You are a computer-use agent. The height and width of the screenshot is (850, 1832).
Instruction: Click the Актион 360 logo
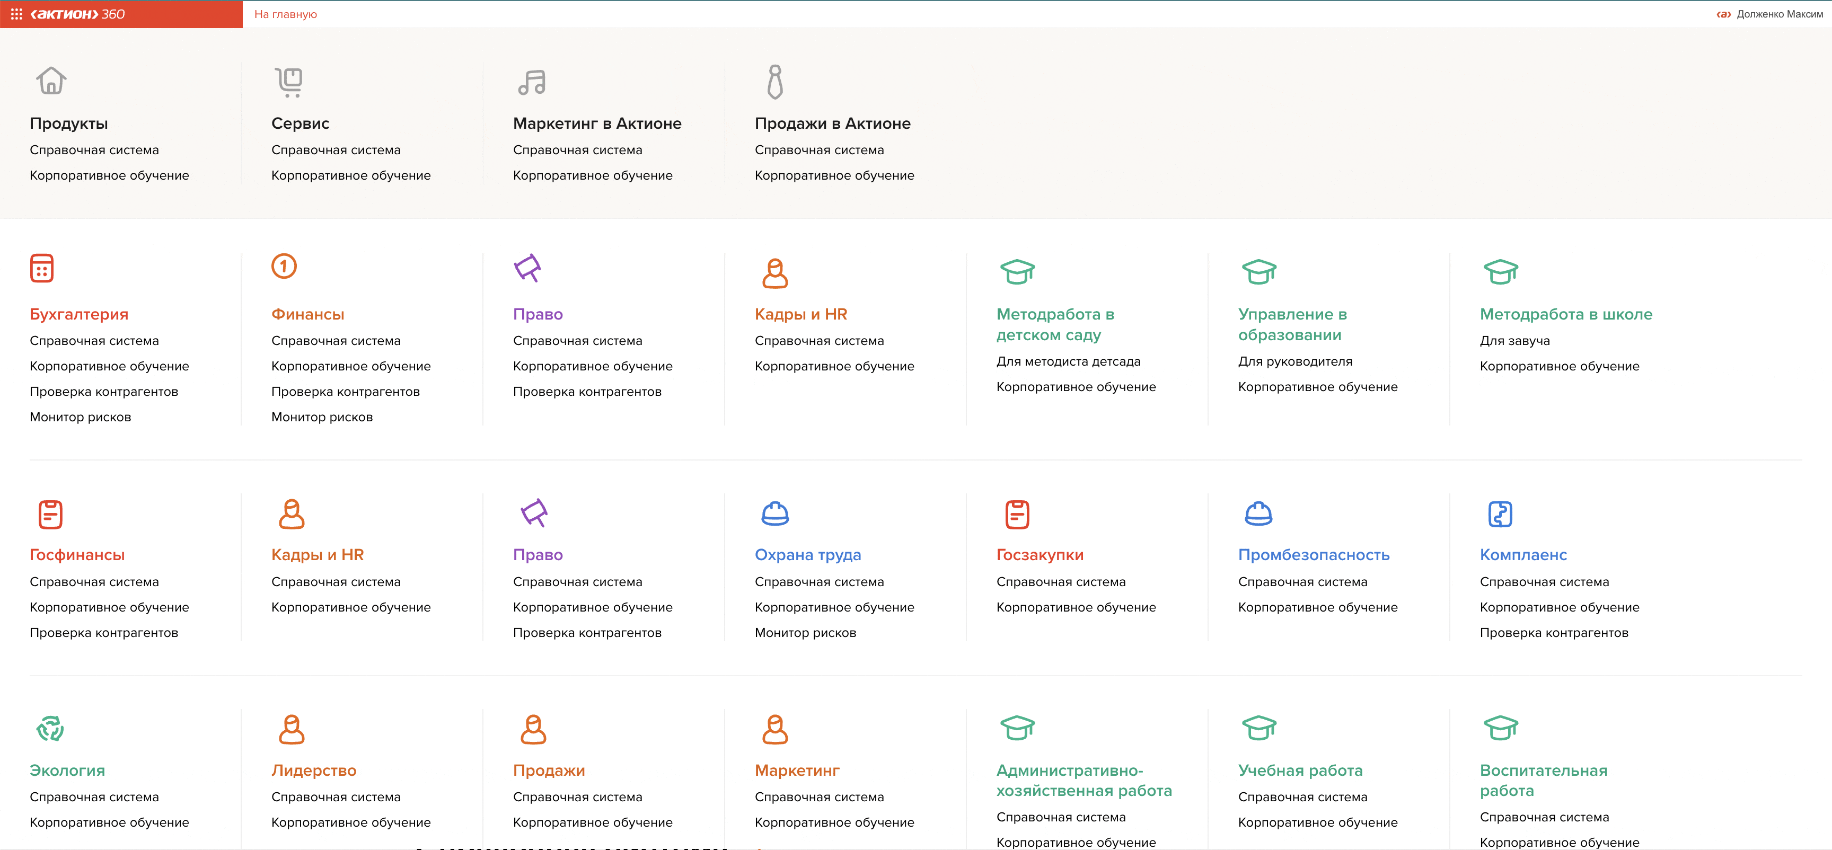77,14
